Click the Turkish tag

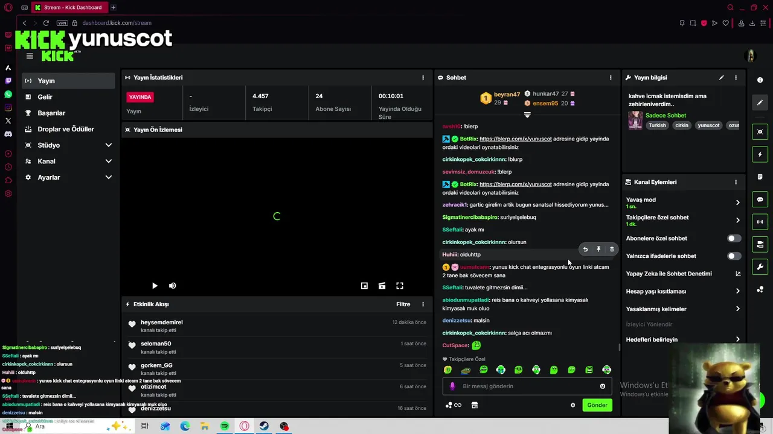point(657,125)
